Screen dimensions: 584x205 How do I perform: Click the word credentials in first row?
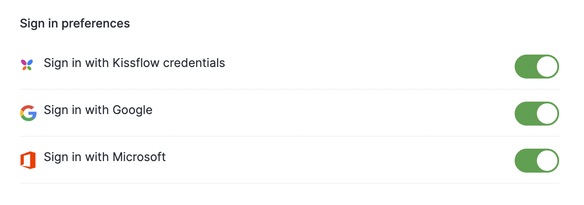tap(194, 63)
